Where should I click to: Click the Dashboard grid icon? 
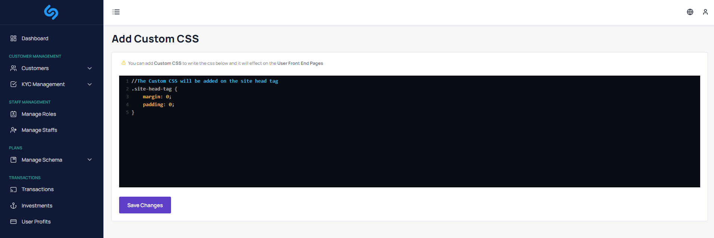(x=13, y=38)
